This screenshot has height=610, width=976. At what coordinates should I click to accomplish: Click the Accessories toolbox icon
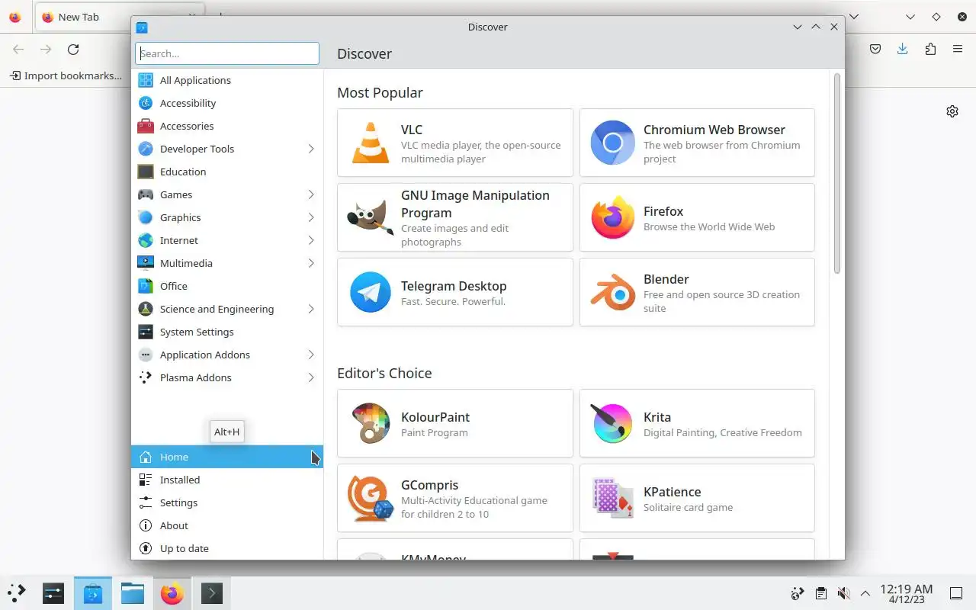146,126
